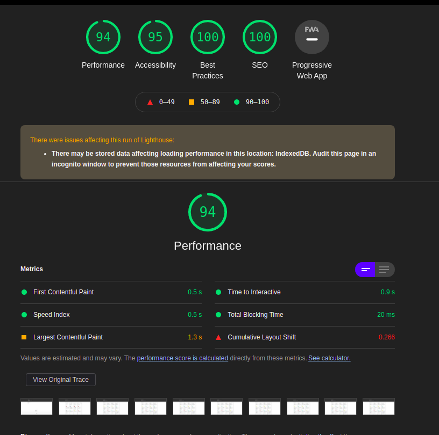Open the SEO score gauge
Screen dimensions: 439x435
(260, 37)
